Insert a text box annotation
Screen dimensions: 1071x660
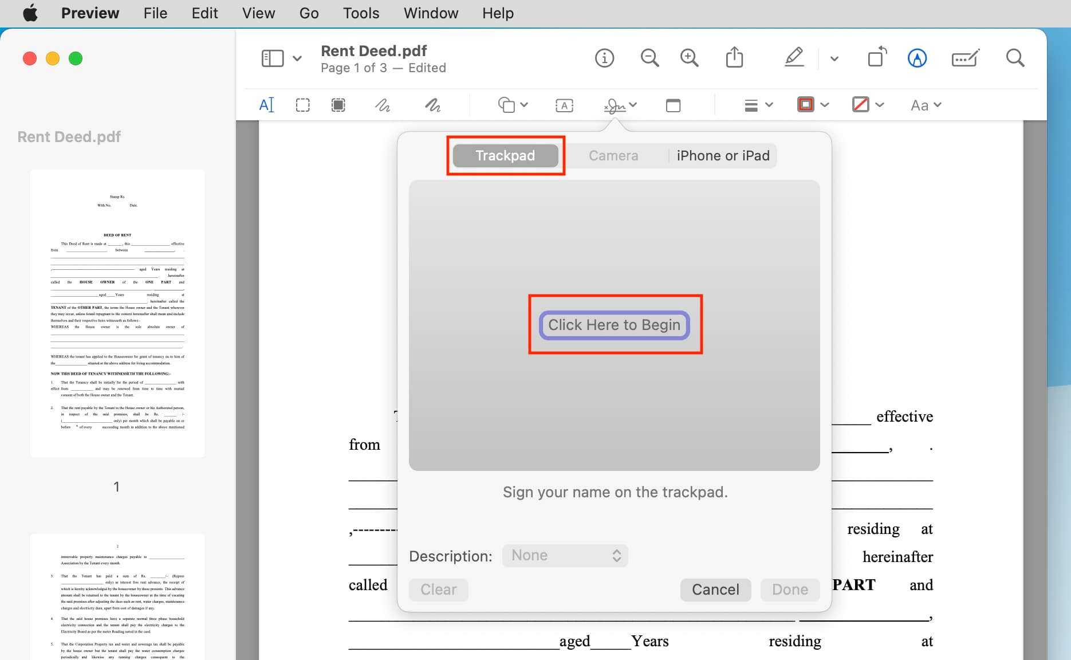pyautogui.click(x=564, y=105)
